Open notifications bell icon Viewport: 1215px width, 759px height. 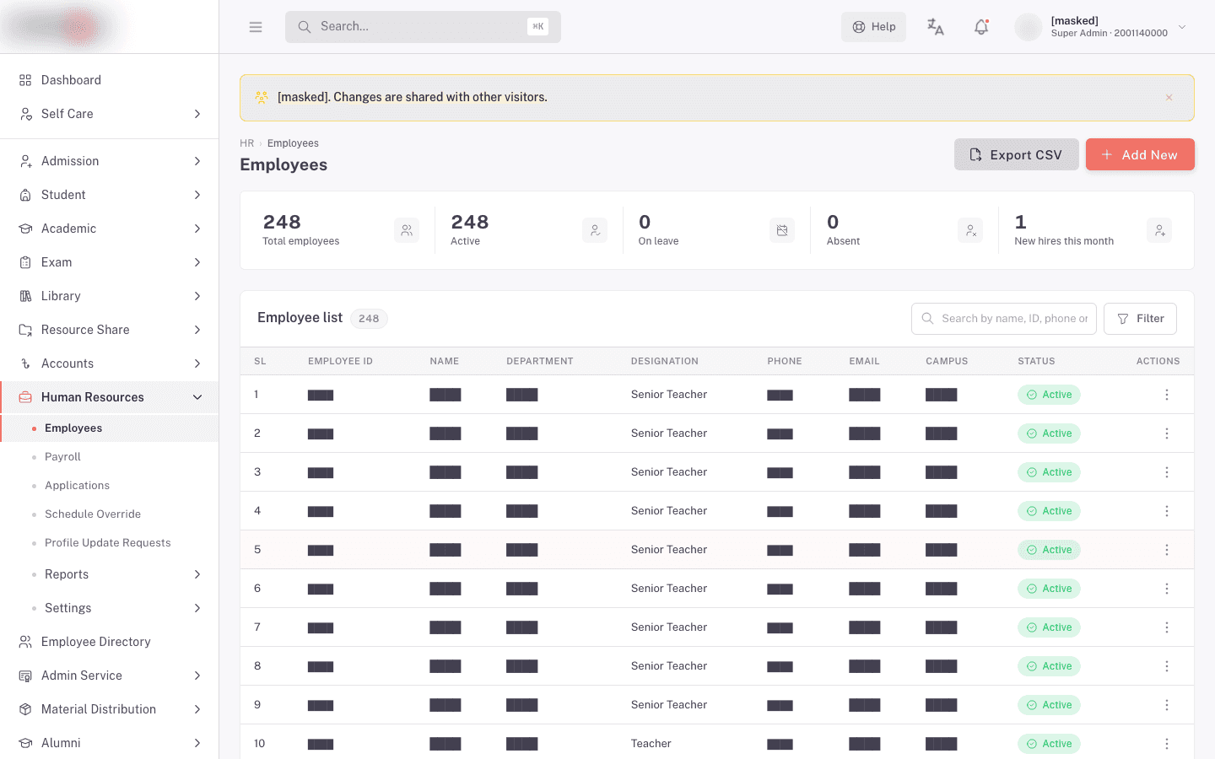click(x=981, y=27)
